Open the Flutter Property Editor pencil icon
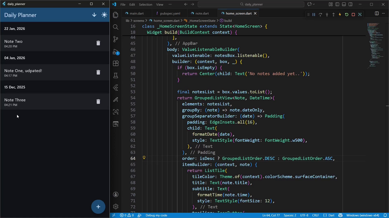This screenshot has height=218, width=389. [116, 100]
